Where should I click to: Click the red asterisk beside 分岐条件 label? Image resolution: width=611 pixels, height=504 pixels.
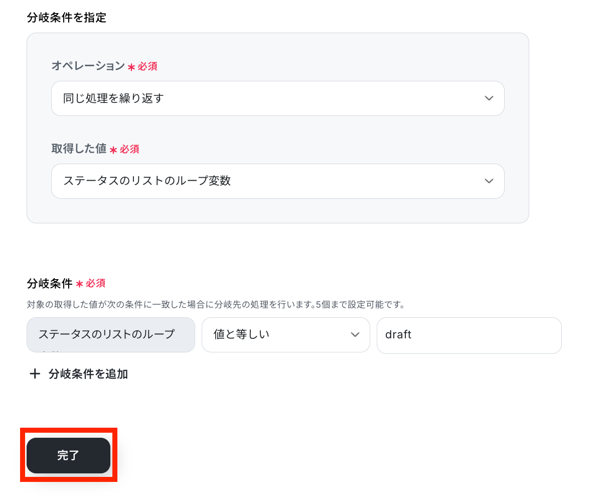pos(79,284)
